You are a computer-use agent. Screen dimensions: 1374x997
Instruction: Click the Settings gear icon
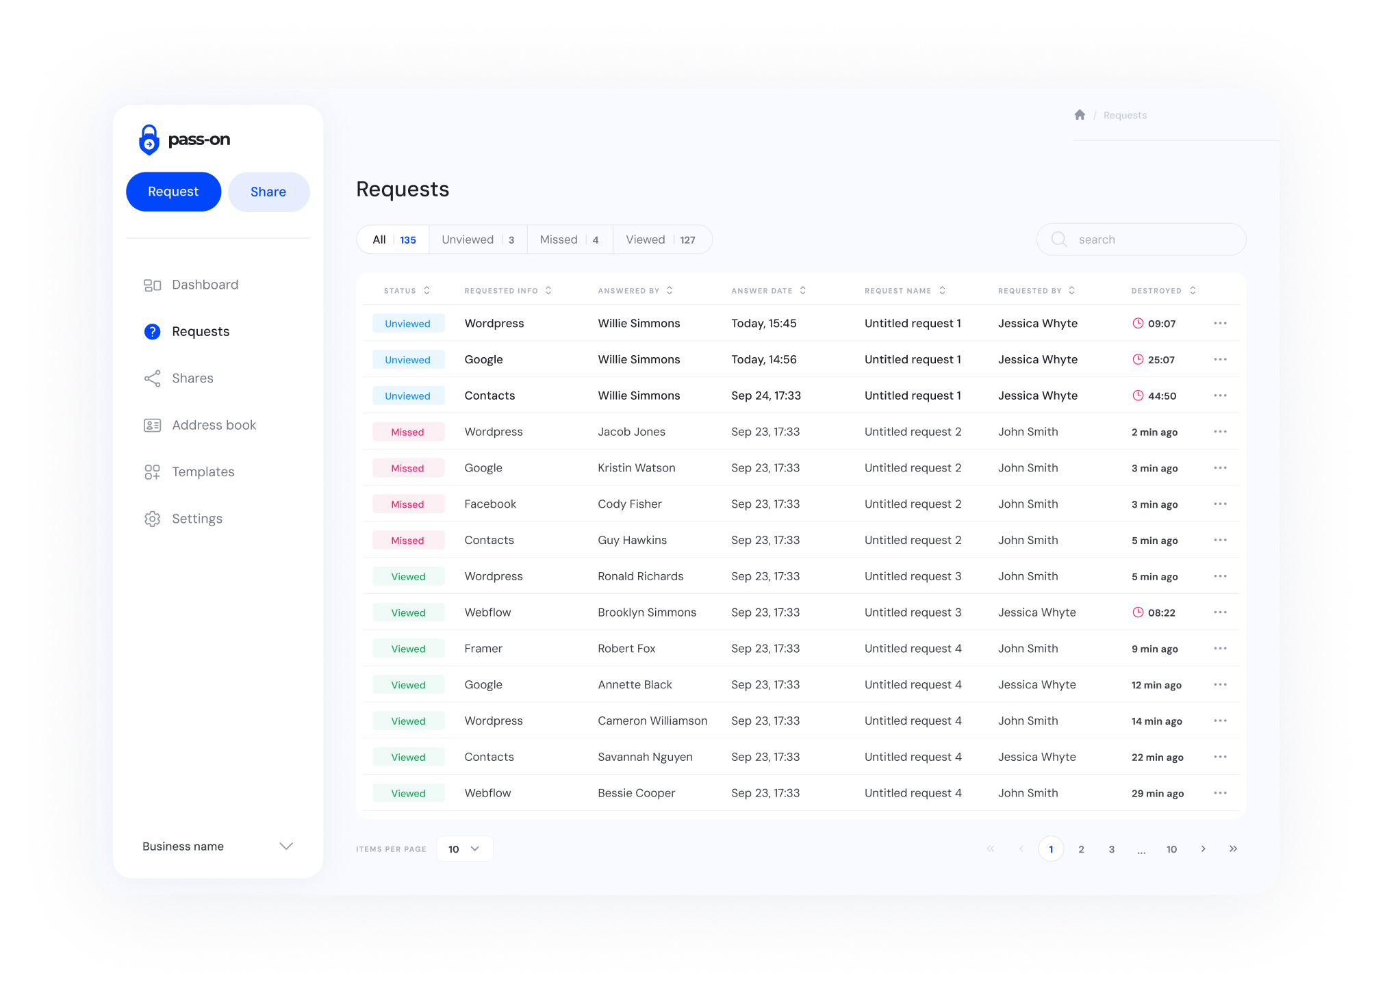click(152, 519)
